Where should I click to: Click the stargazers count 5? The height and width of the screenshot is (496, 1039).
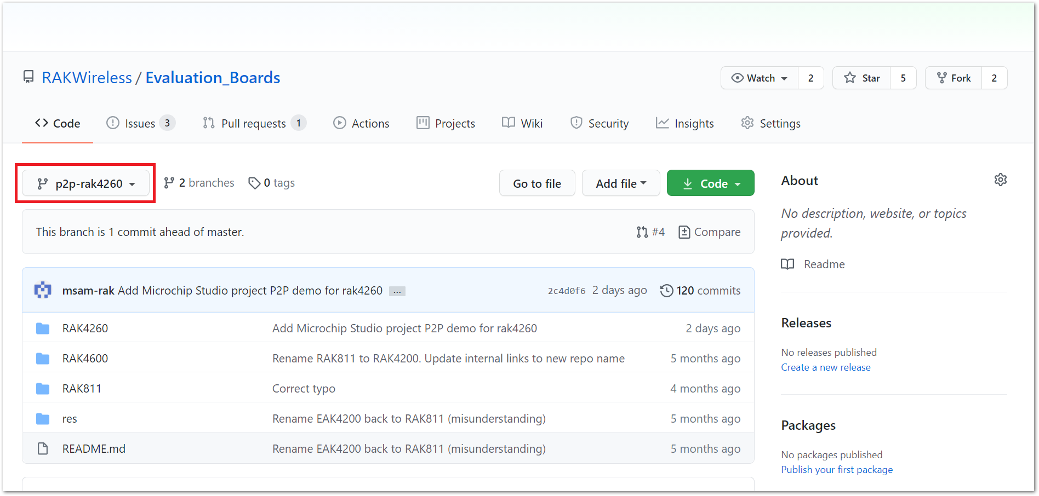[903, 78]
